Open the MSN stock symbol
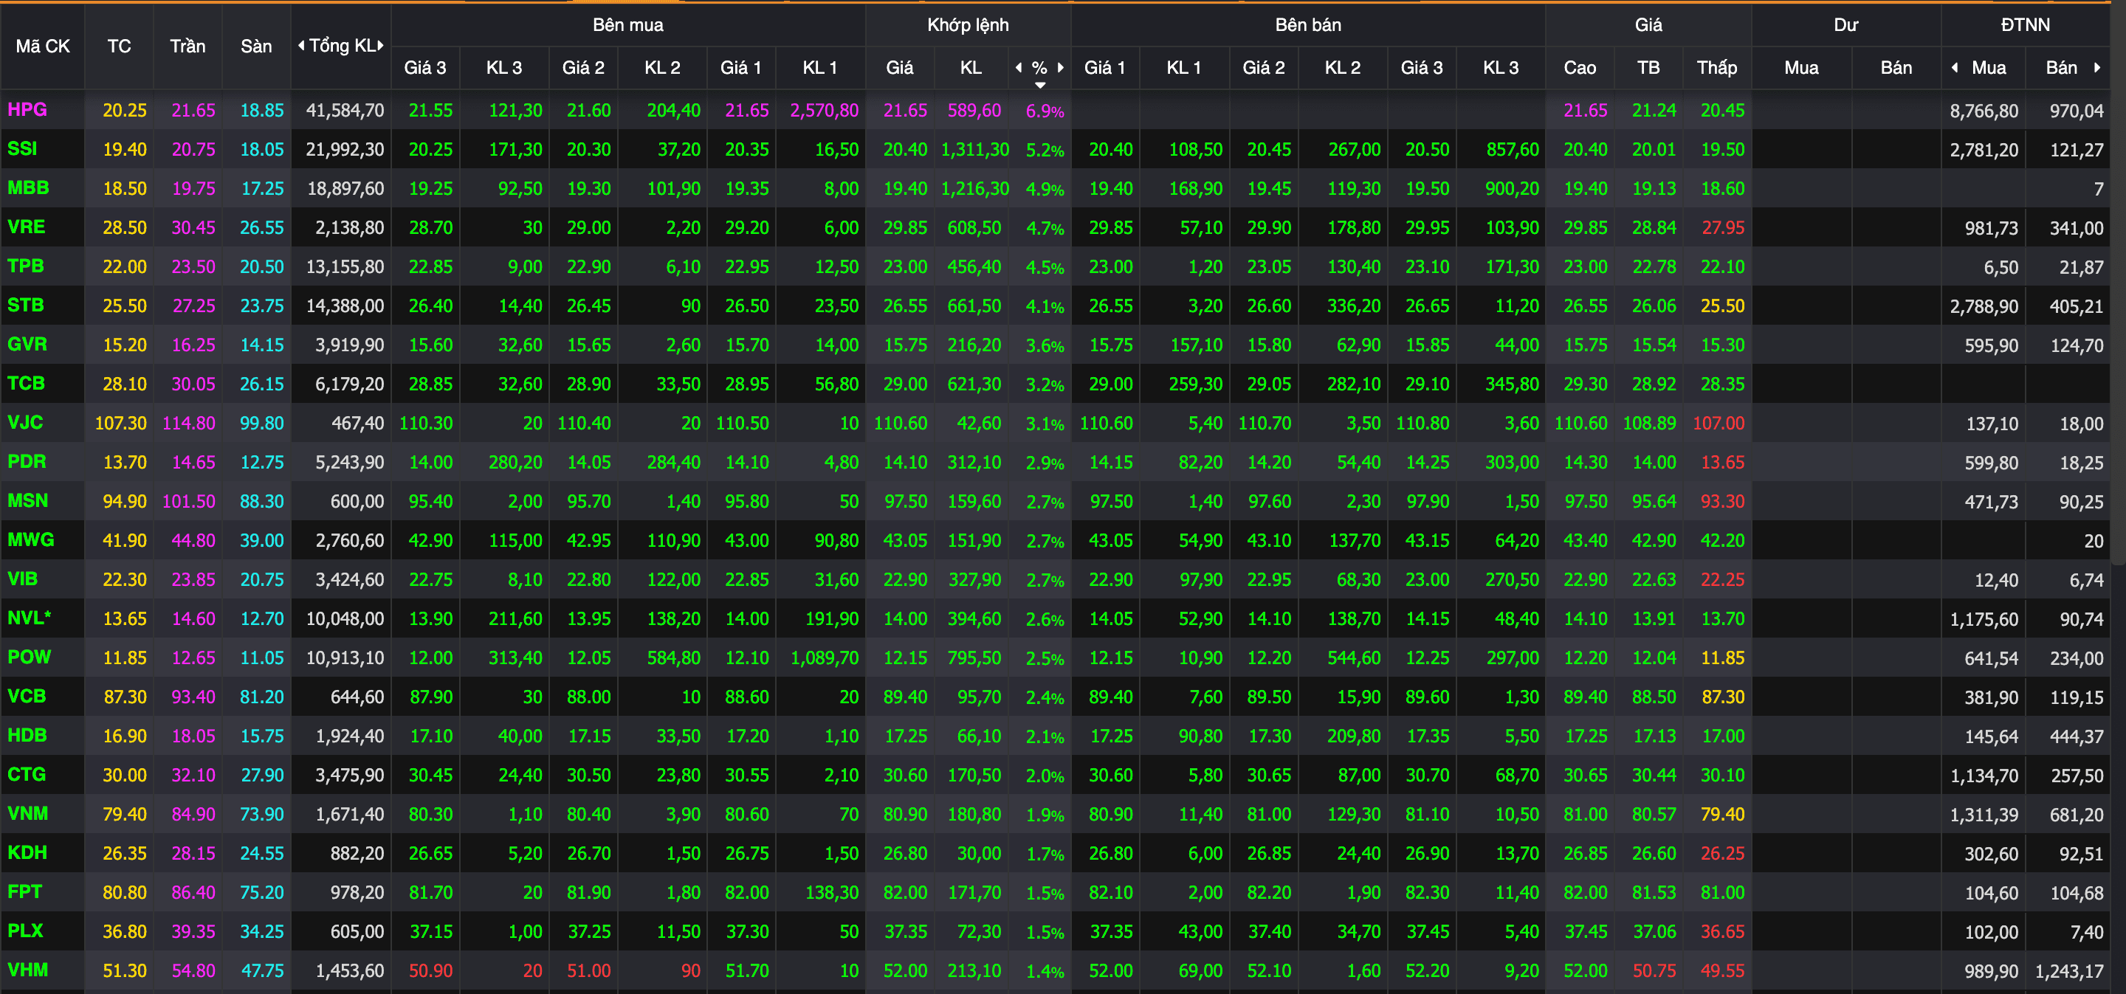This screenshot has height=994, width=2126. point(28,501)
